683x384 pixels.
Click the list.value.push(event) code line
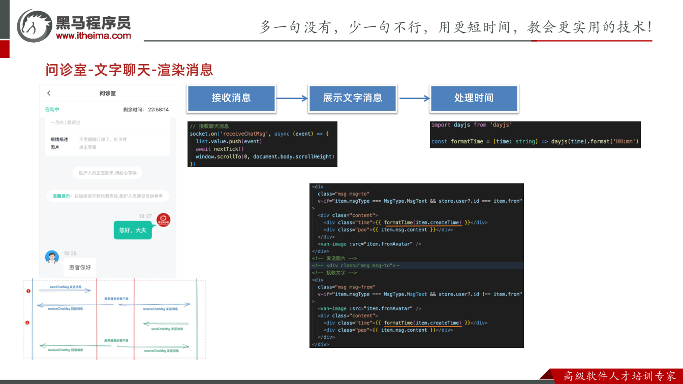[x=228, y=141]
